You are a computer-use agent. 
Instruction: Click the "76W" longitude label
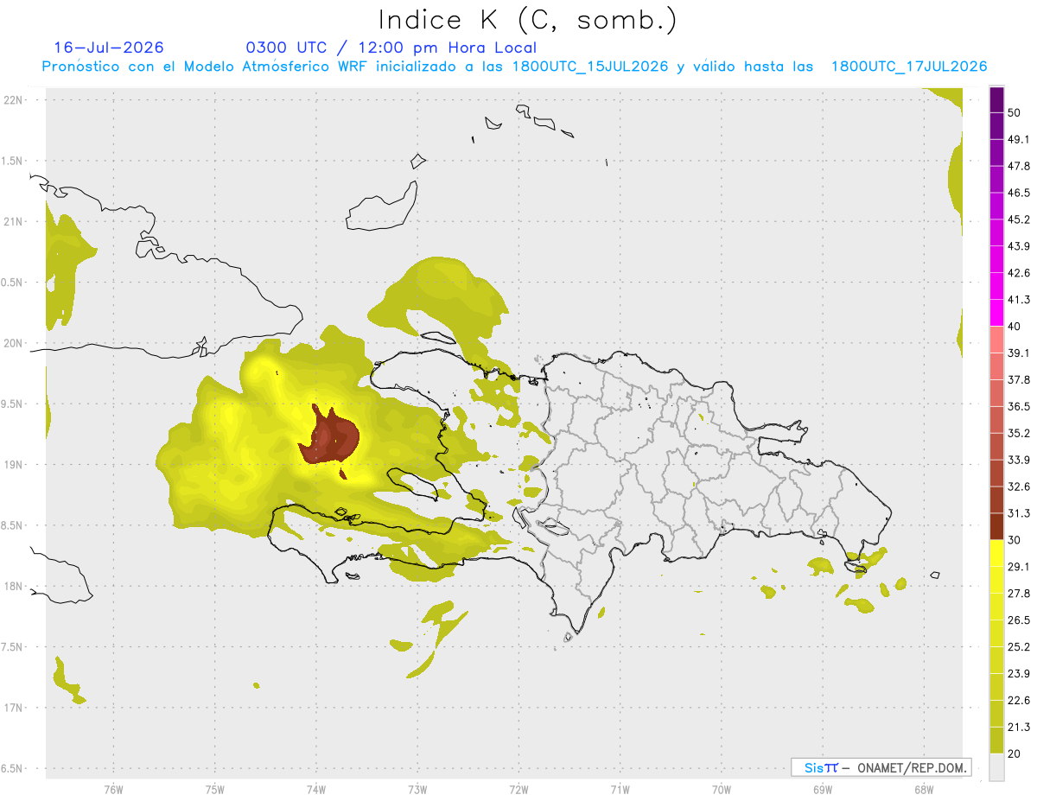(x=113, y=789)
